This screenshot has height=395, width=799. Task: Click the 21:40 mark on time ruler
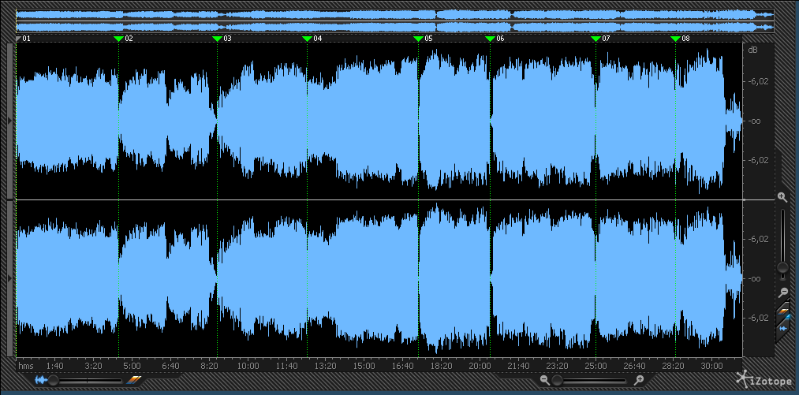(518, 366)
